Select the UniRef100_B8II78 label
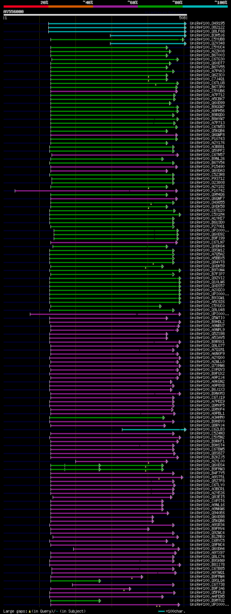Screen dimensions: 231x614 [x=207, y=565]
